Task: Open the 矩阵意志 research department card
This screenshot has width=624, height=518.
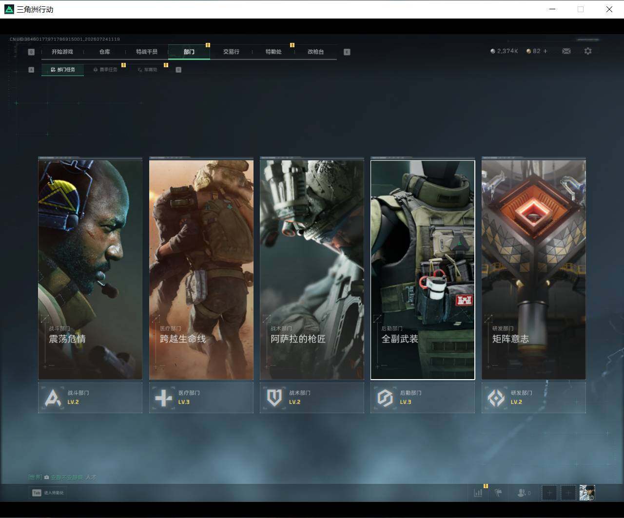Action: 534,269
